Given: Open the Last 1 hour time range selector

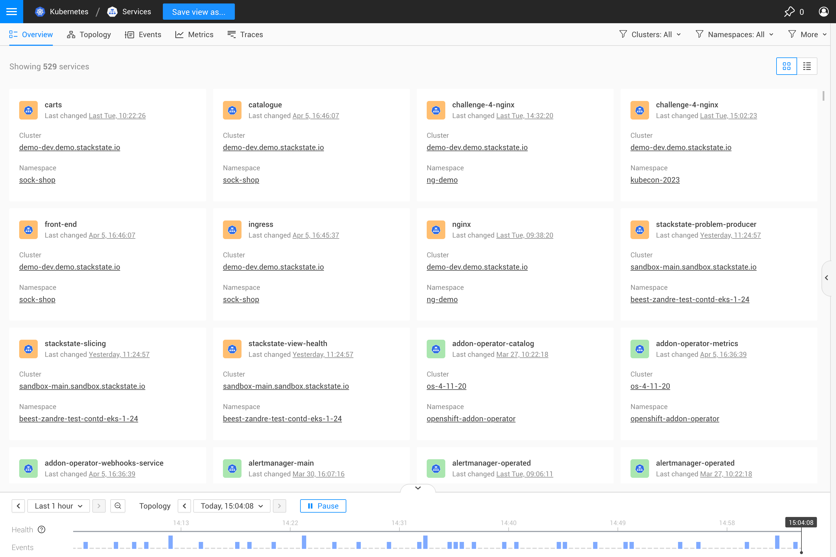Looking at the screenshot, I should 58,505.
